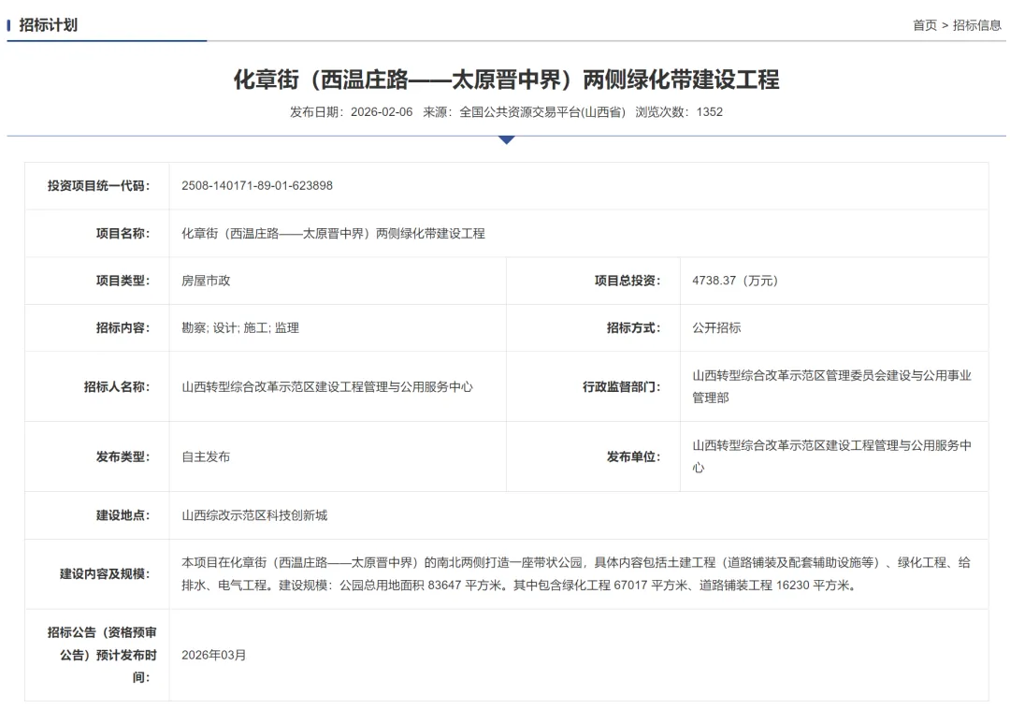
Task: Select project code 2508-140171-89-01-623898
Action: [257, 185]
